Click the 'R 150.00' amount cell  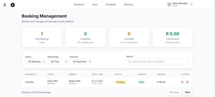[161, 82]
